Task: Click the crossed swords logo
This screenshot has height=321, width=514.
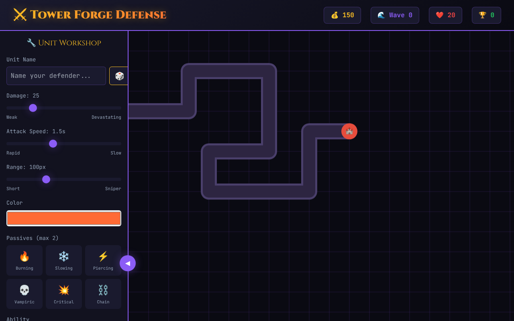Action: click(x=20, y=14)
